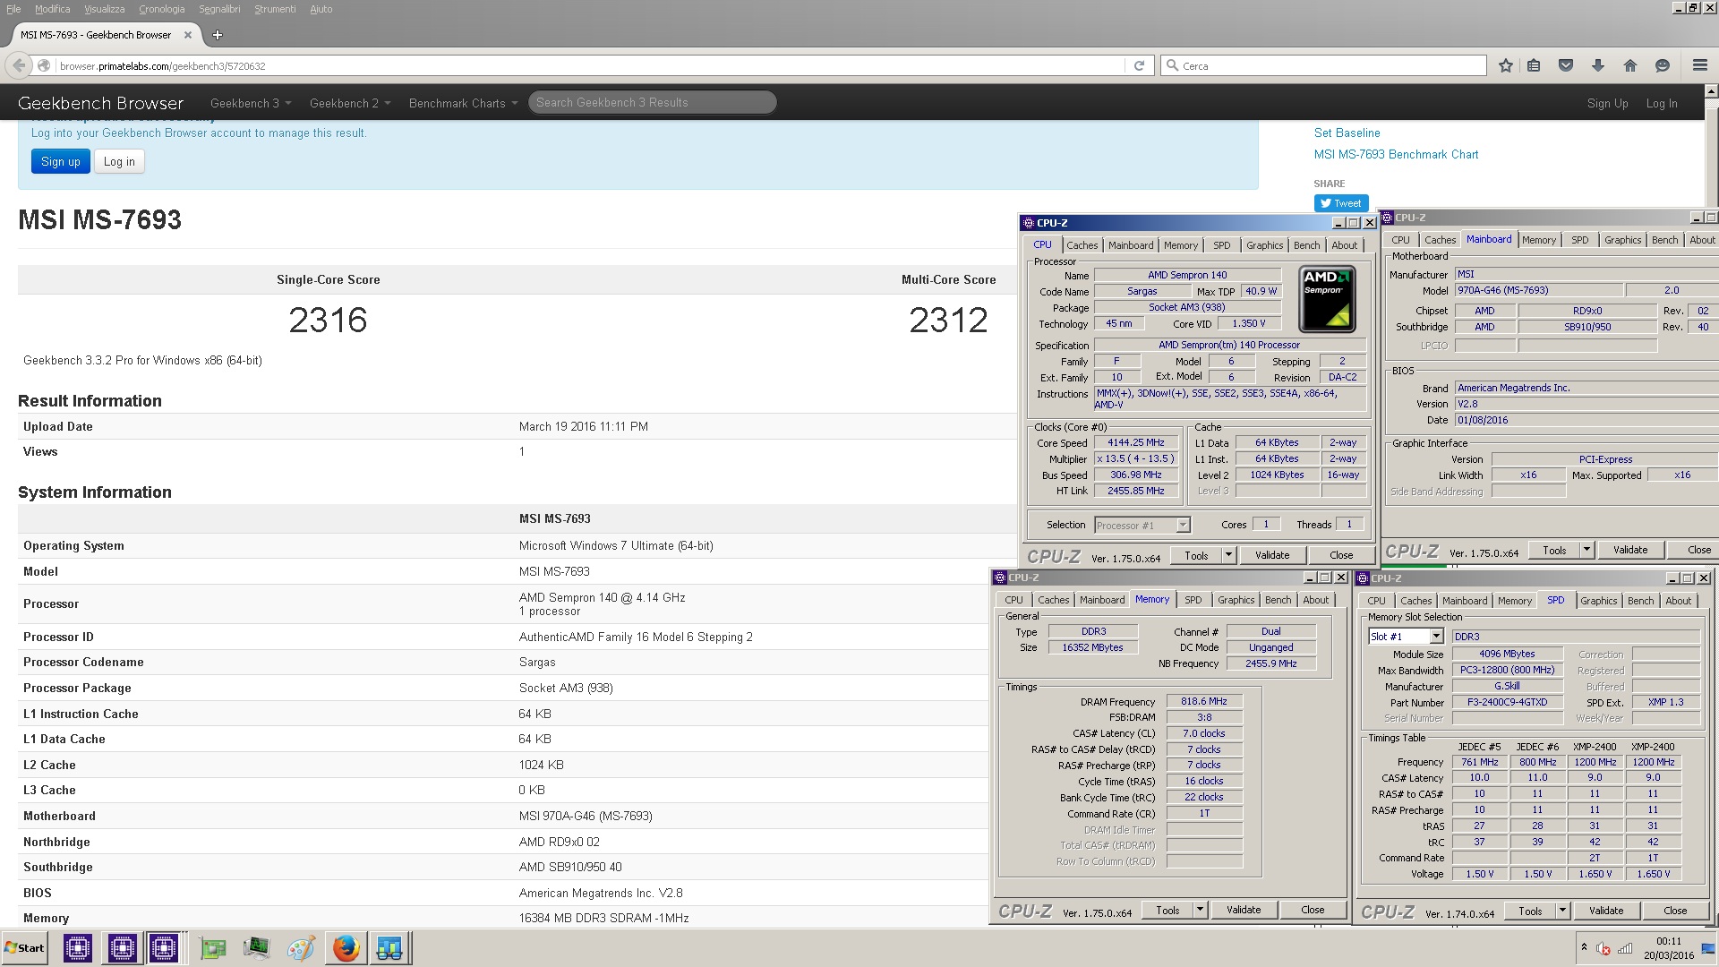Click Log In in the navigation bar
Viewport: 1719px width, 967px height.
pyautogui.click(x=1661, y=103)
